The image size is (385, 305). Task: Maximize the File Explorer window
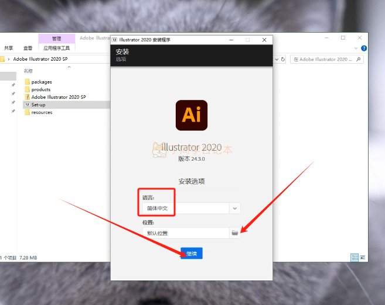(343, 38)
